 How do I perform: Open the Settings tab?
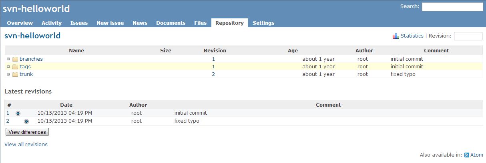click(x=263, y=23)
